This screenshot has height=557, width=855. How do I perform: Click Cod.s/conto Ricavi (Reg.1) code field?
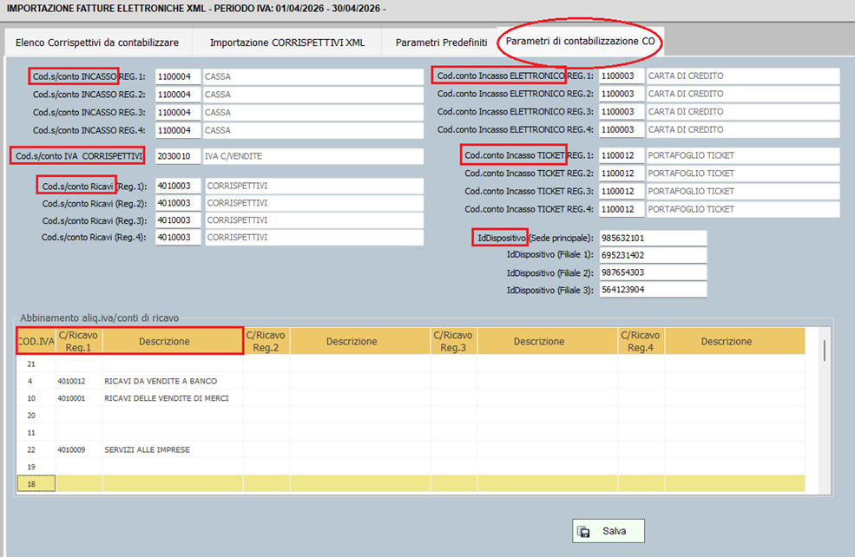(178, 186)
